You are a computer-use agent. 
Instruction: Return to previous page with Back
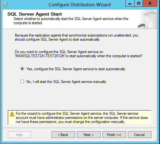(x=63, y=135)
